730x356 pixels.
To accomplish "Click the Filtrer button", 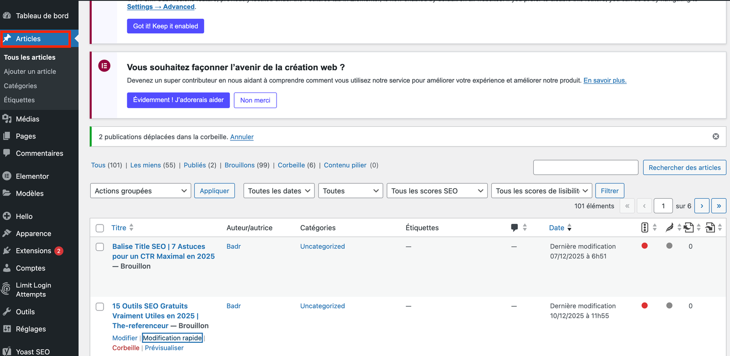I will pyautogui.click(x=610, y=191).
